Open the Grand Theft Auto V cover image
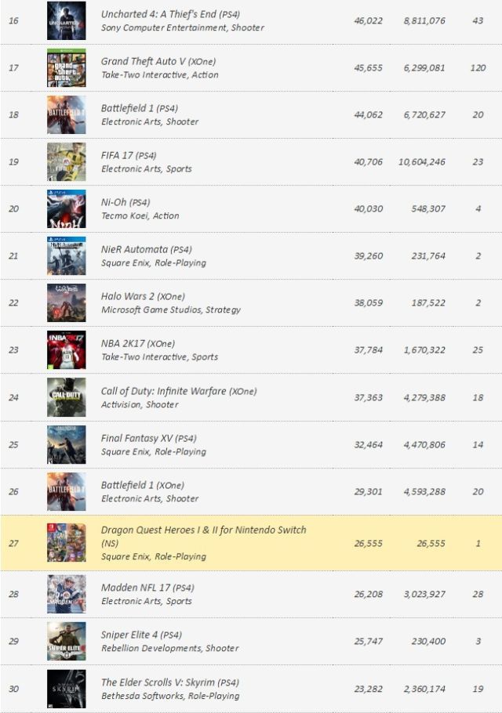Screen dimensions: 502x713 click(66, 67)
